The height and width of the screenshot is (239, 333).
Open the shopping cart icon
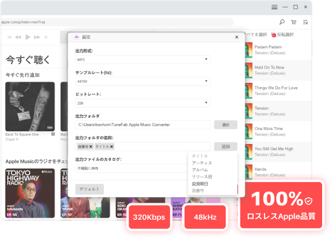(294, 22)
